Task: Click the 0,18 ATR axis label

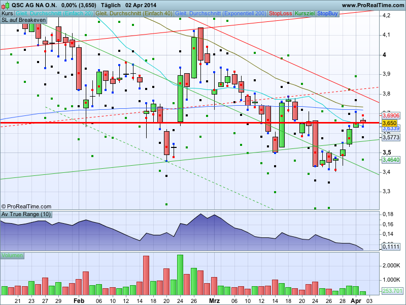Action: [388, 214]
